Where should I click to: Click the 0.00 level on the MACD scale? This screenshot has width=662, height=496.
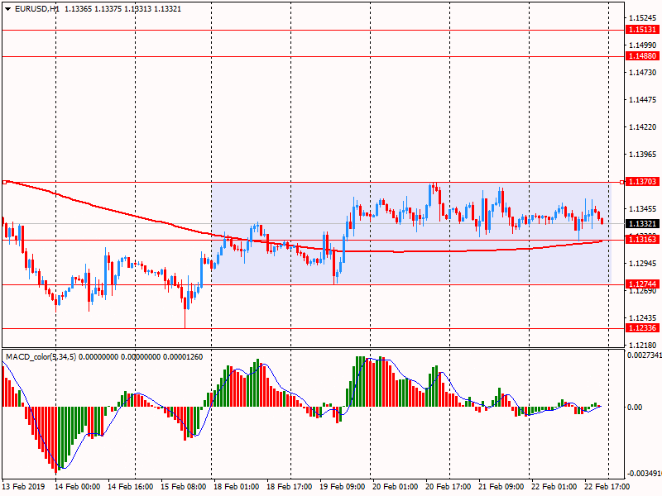point(634,408)
